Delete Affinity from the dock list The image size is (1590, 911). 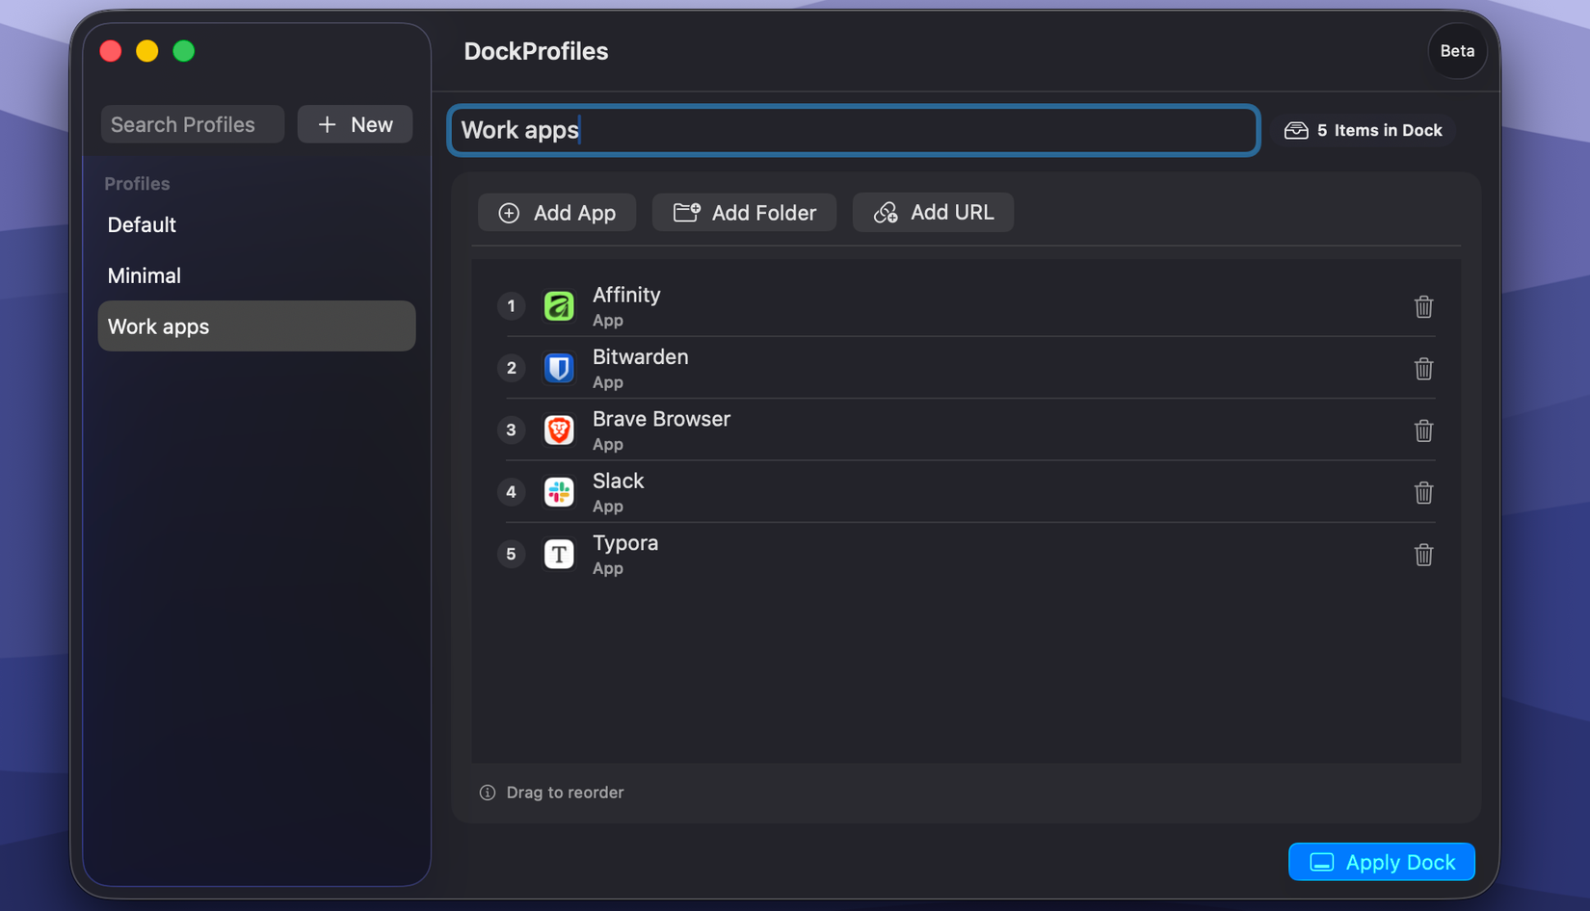pos(1423,306)
